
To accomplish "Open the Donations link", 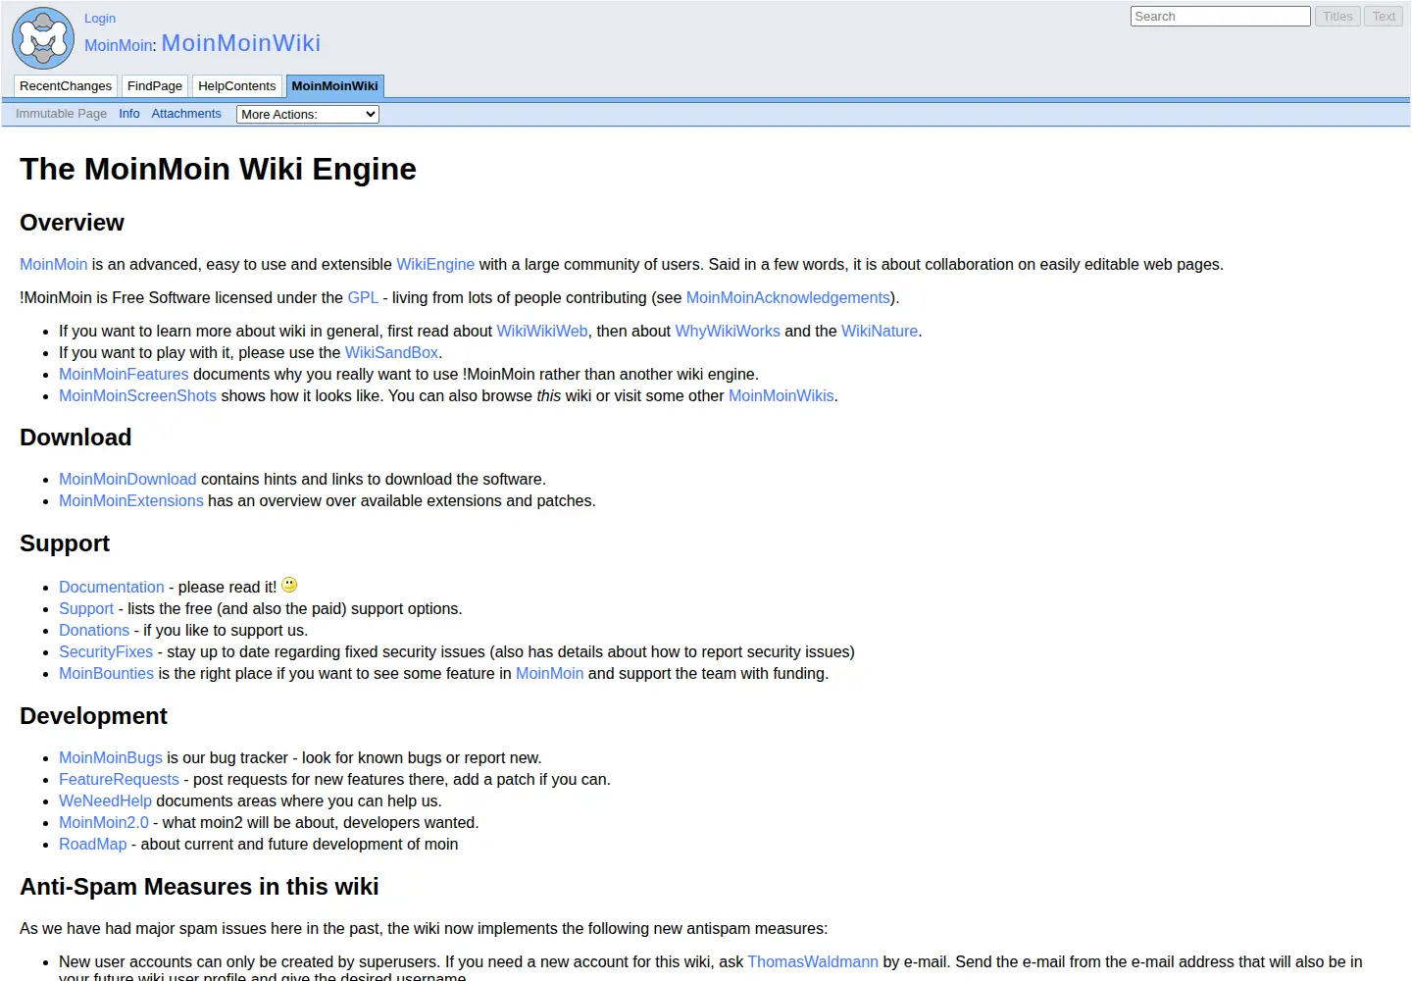I will pyautogui.click(x=94, y=630).
